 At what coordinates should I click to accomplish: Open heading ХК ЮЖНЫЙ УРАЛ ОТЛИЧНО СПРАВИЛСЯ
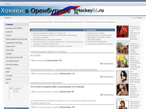click(x=63, y=102)
